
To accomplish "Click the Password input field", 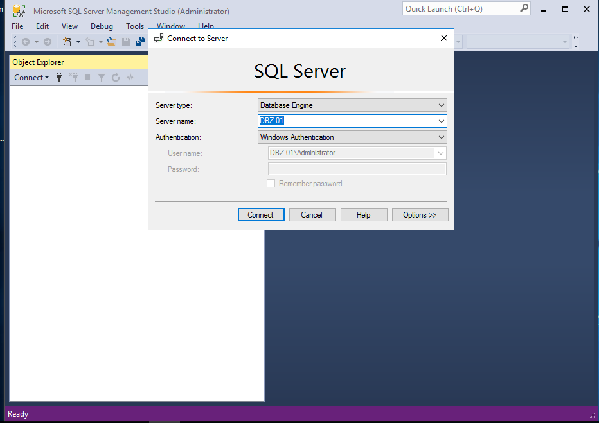I will [357, 169].
